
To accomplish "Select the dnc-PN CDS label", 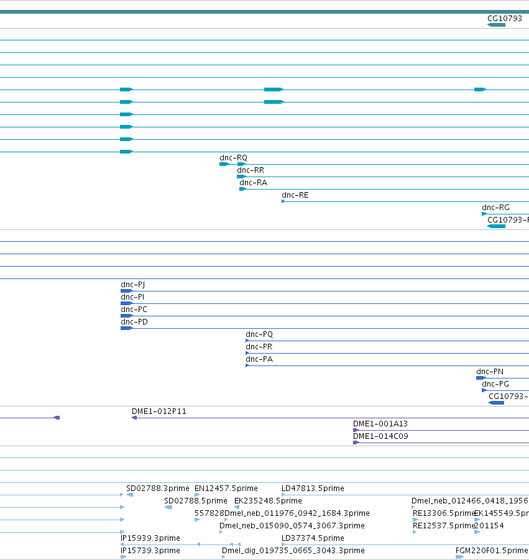I will (490, 372).
